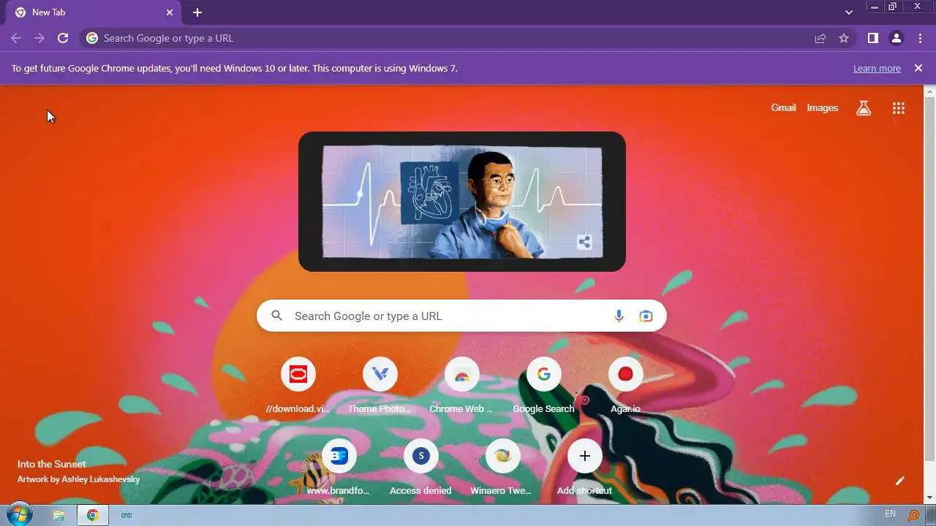
Task: Open the Gmail link
Action: [783, 107]
